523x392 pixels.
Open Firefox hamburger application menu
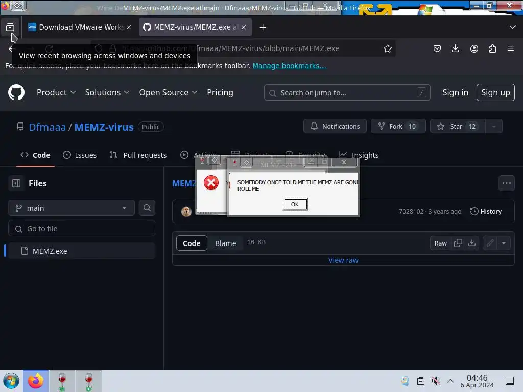[x=511, y=48]
